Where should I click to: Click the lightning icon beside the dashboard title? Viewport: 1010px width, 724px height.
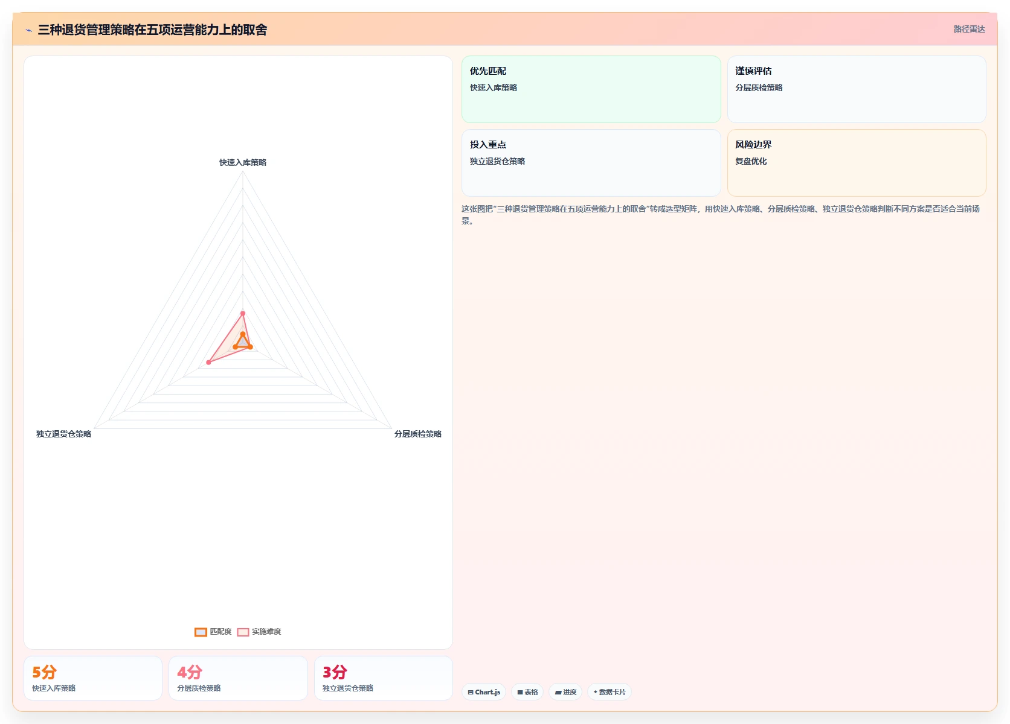pyautogui.click(x=28, y=30)
